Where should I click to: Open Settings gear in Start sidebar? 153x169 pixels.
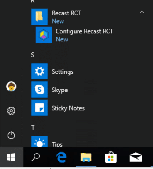coord(11,111)
